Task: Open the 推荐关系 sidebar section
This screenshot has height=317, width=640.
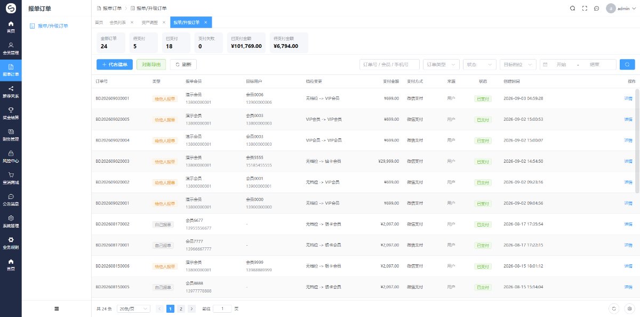Action: point(11,92)
